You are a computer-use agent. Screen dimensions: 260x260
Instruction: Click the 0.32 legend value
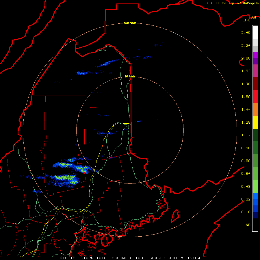point(246,199)
